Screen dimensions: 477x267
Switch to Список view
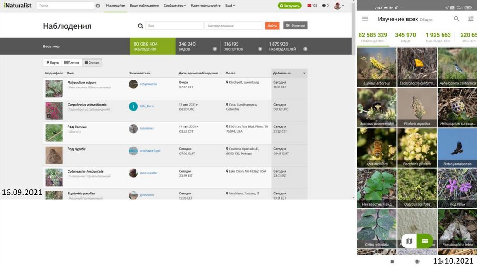coord(92,63)
